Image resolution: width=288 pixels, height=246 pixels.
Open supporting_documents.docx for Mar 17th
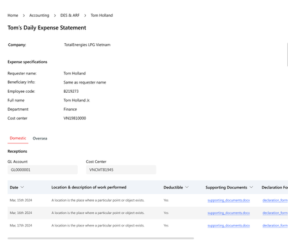pyautogui.click(x=229, y=226)
